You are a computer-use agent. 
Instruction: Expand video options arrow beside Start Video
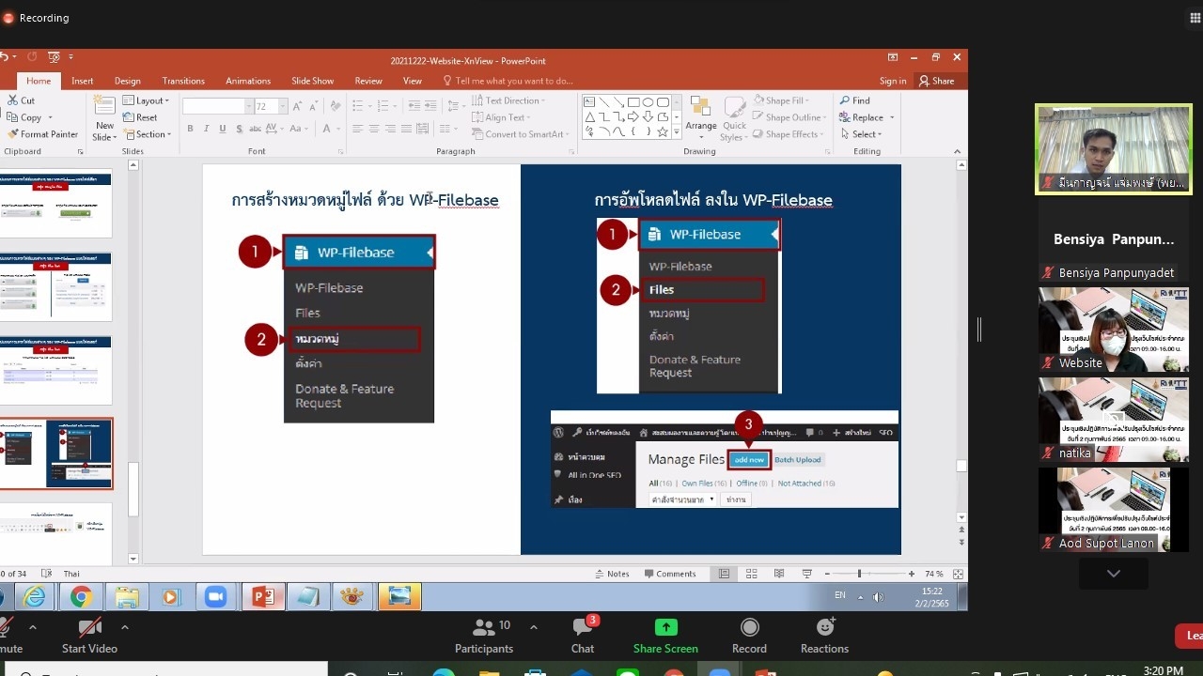125,627
